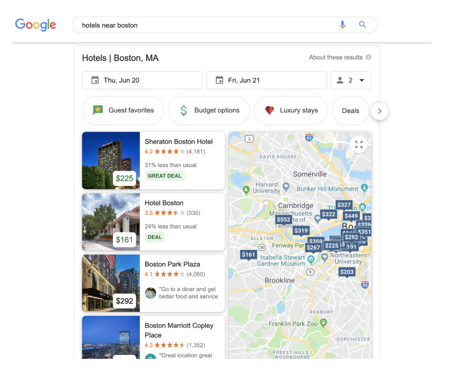Filter by Budget options
Image resolution: width=468 pixels, height=371 pixels.
click(x=209, y=110)
